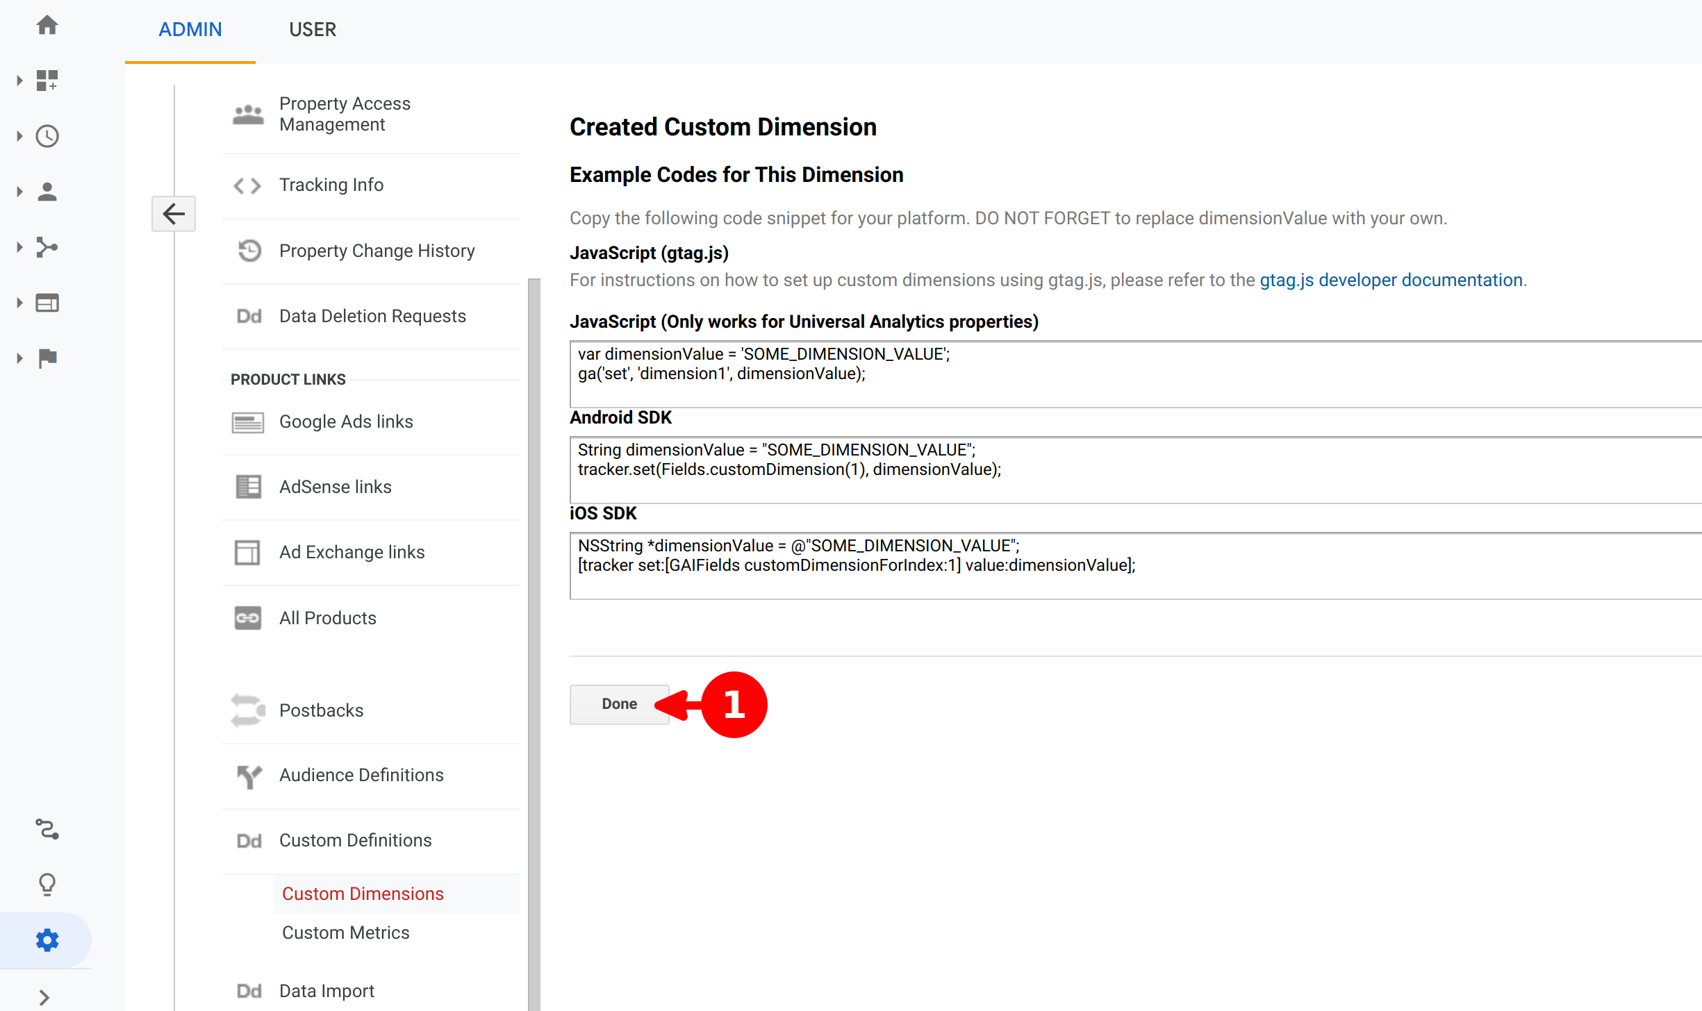Open the Discover lightbulb icon

(x=47, y=884)
